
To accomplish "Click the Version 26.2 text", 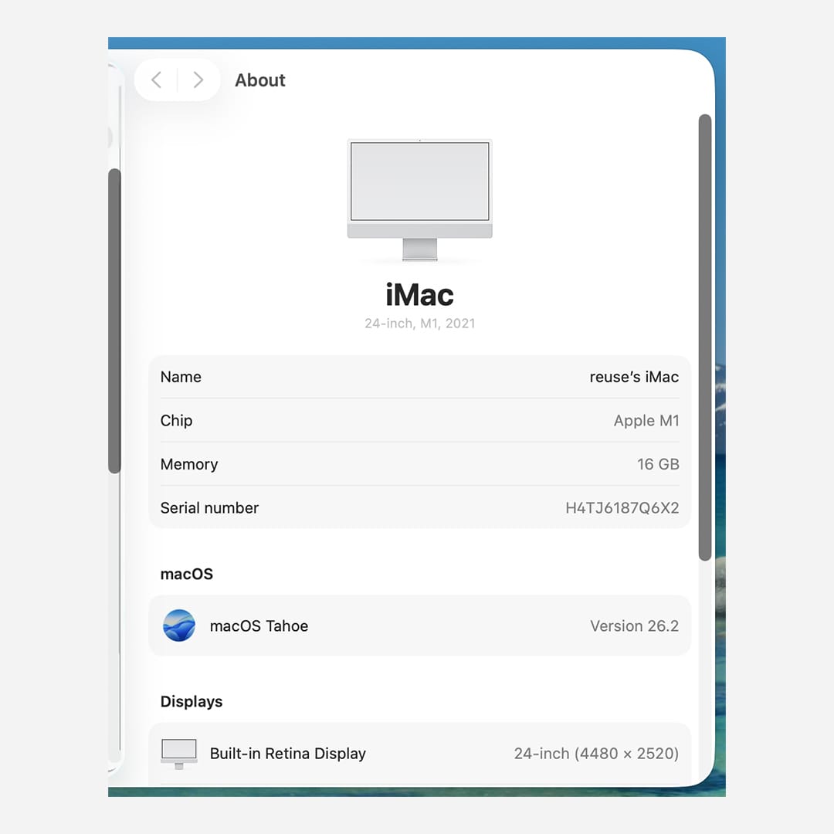I will pyautogui.click(x=634, y=626).
